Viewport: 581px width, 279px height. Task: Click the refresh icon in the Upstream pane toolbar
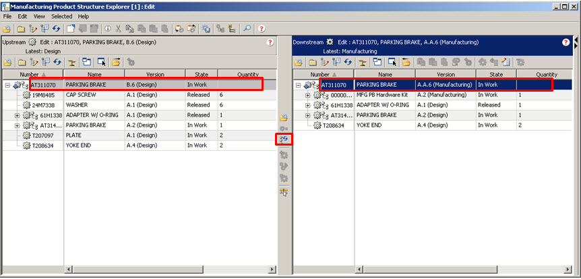[57, 62]
